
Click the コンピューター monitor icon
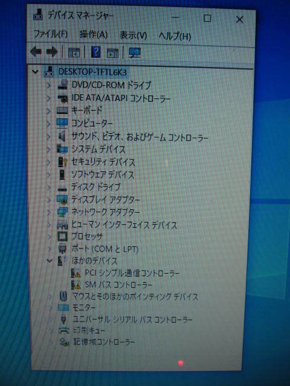[62, 123]
